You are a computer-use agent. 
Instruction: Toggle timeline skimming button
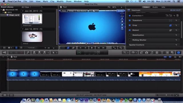tap(165, 57)
